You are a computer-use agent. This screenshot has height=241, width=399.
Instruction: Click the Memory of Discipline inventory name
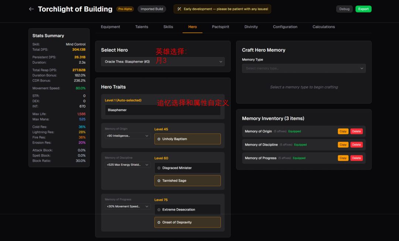(261, 145)
